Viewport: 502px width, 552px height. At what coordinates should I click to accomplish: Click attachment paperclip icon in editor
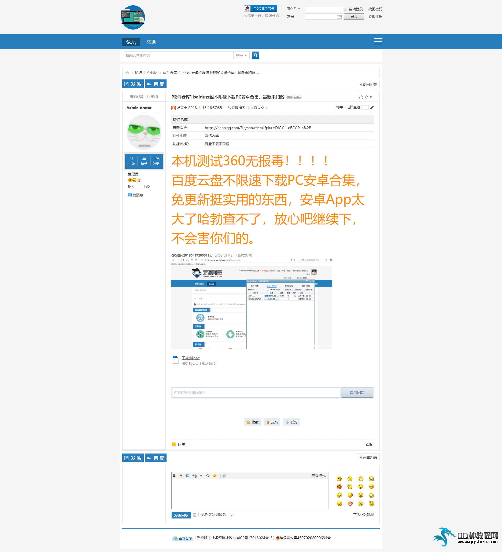(x=224, y=476)
